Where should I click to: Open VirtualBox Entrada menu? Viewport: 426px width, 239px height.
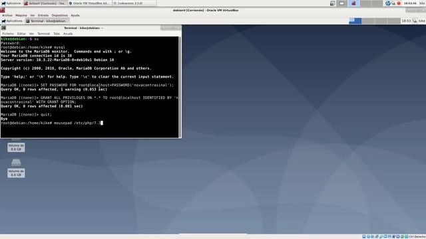coord(43,15)
